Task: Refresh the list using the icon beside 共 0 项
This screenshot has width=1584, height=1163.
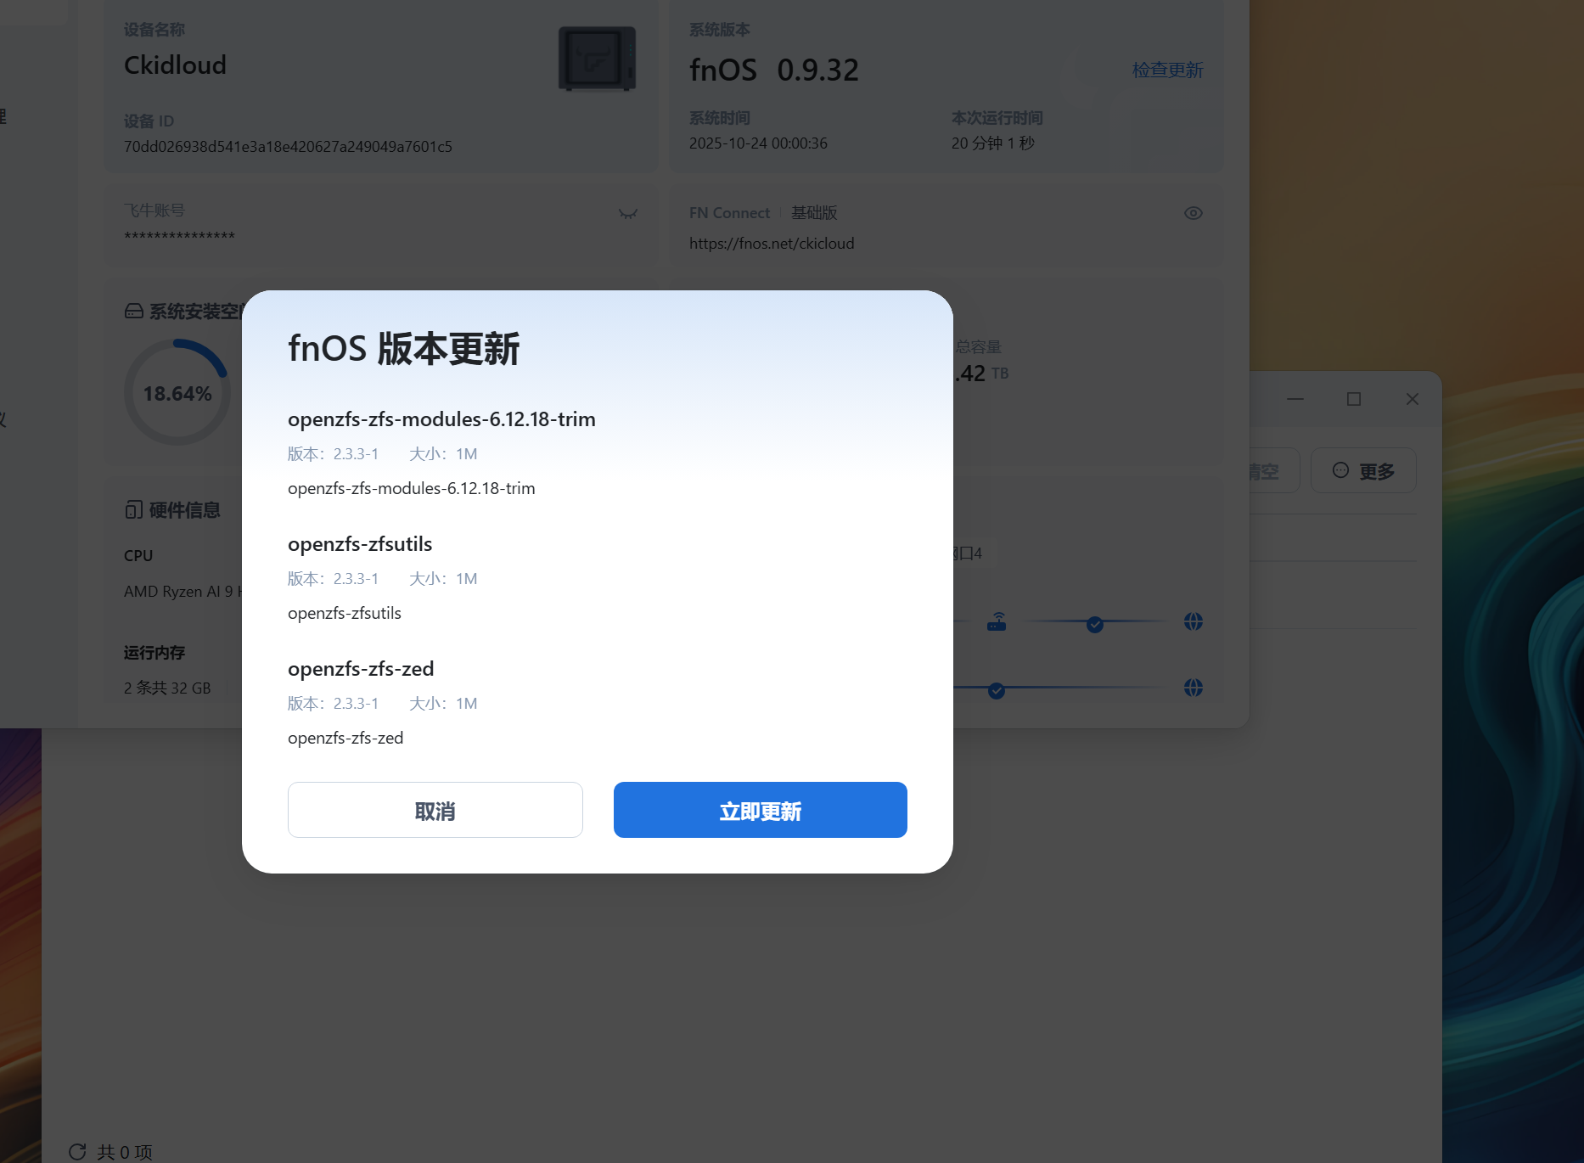Action: pos(77,1152)
